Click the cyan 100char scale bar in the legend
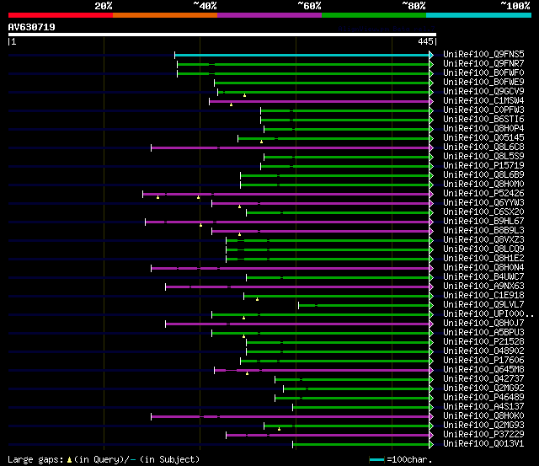Image resolution: width=539 pixels, height=466 pixels. (376, 459)
